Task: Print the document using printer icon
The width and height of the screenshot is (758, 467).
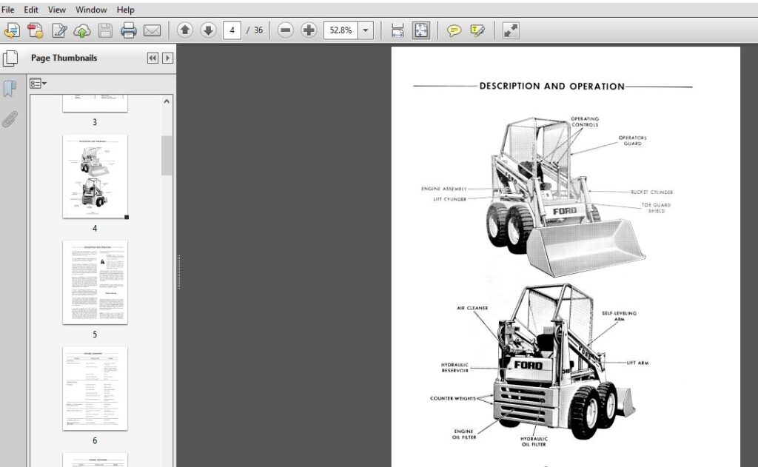Action: tap(129, 30)
